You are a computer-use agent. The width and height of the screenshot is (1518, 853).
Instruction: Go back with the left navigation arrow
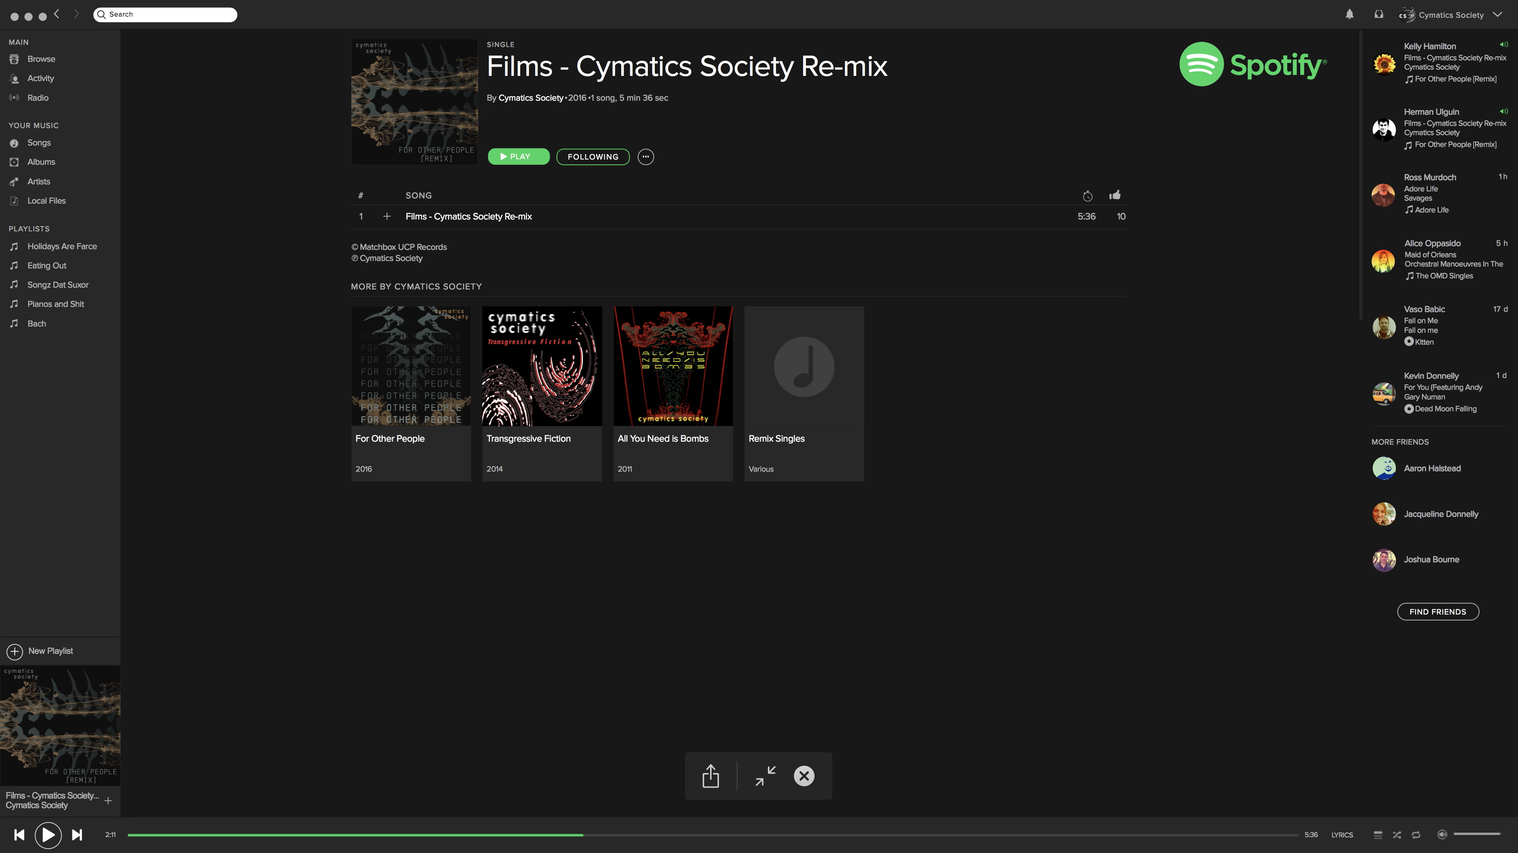(57, 14)
